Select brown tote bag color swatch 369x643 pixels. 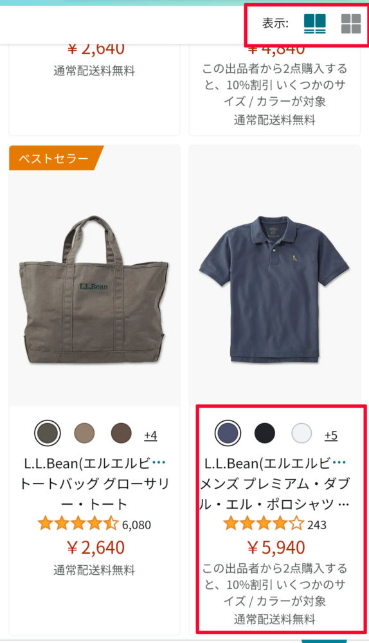122,433
